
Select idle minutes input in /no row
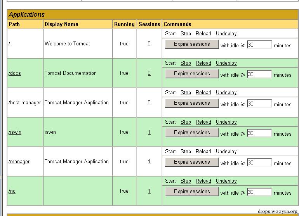point(259,192)
